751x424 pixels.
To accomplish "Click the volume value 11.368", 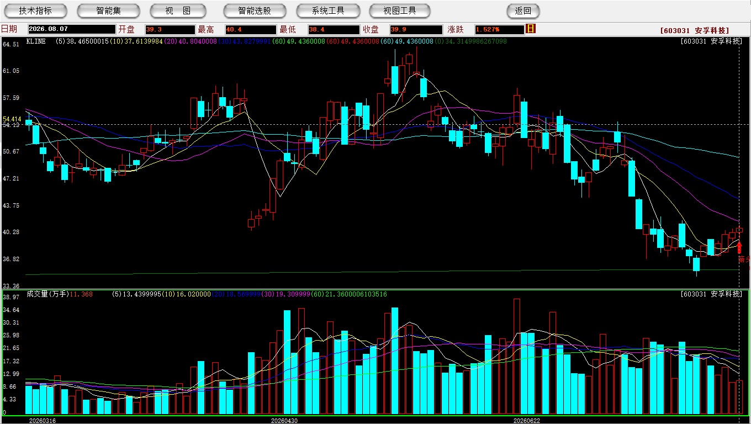I will click(81, 295).
